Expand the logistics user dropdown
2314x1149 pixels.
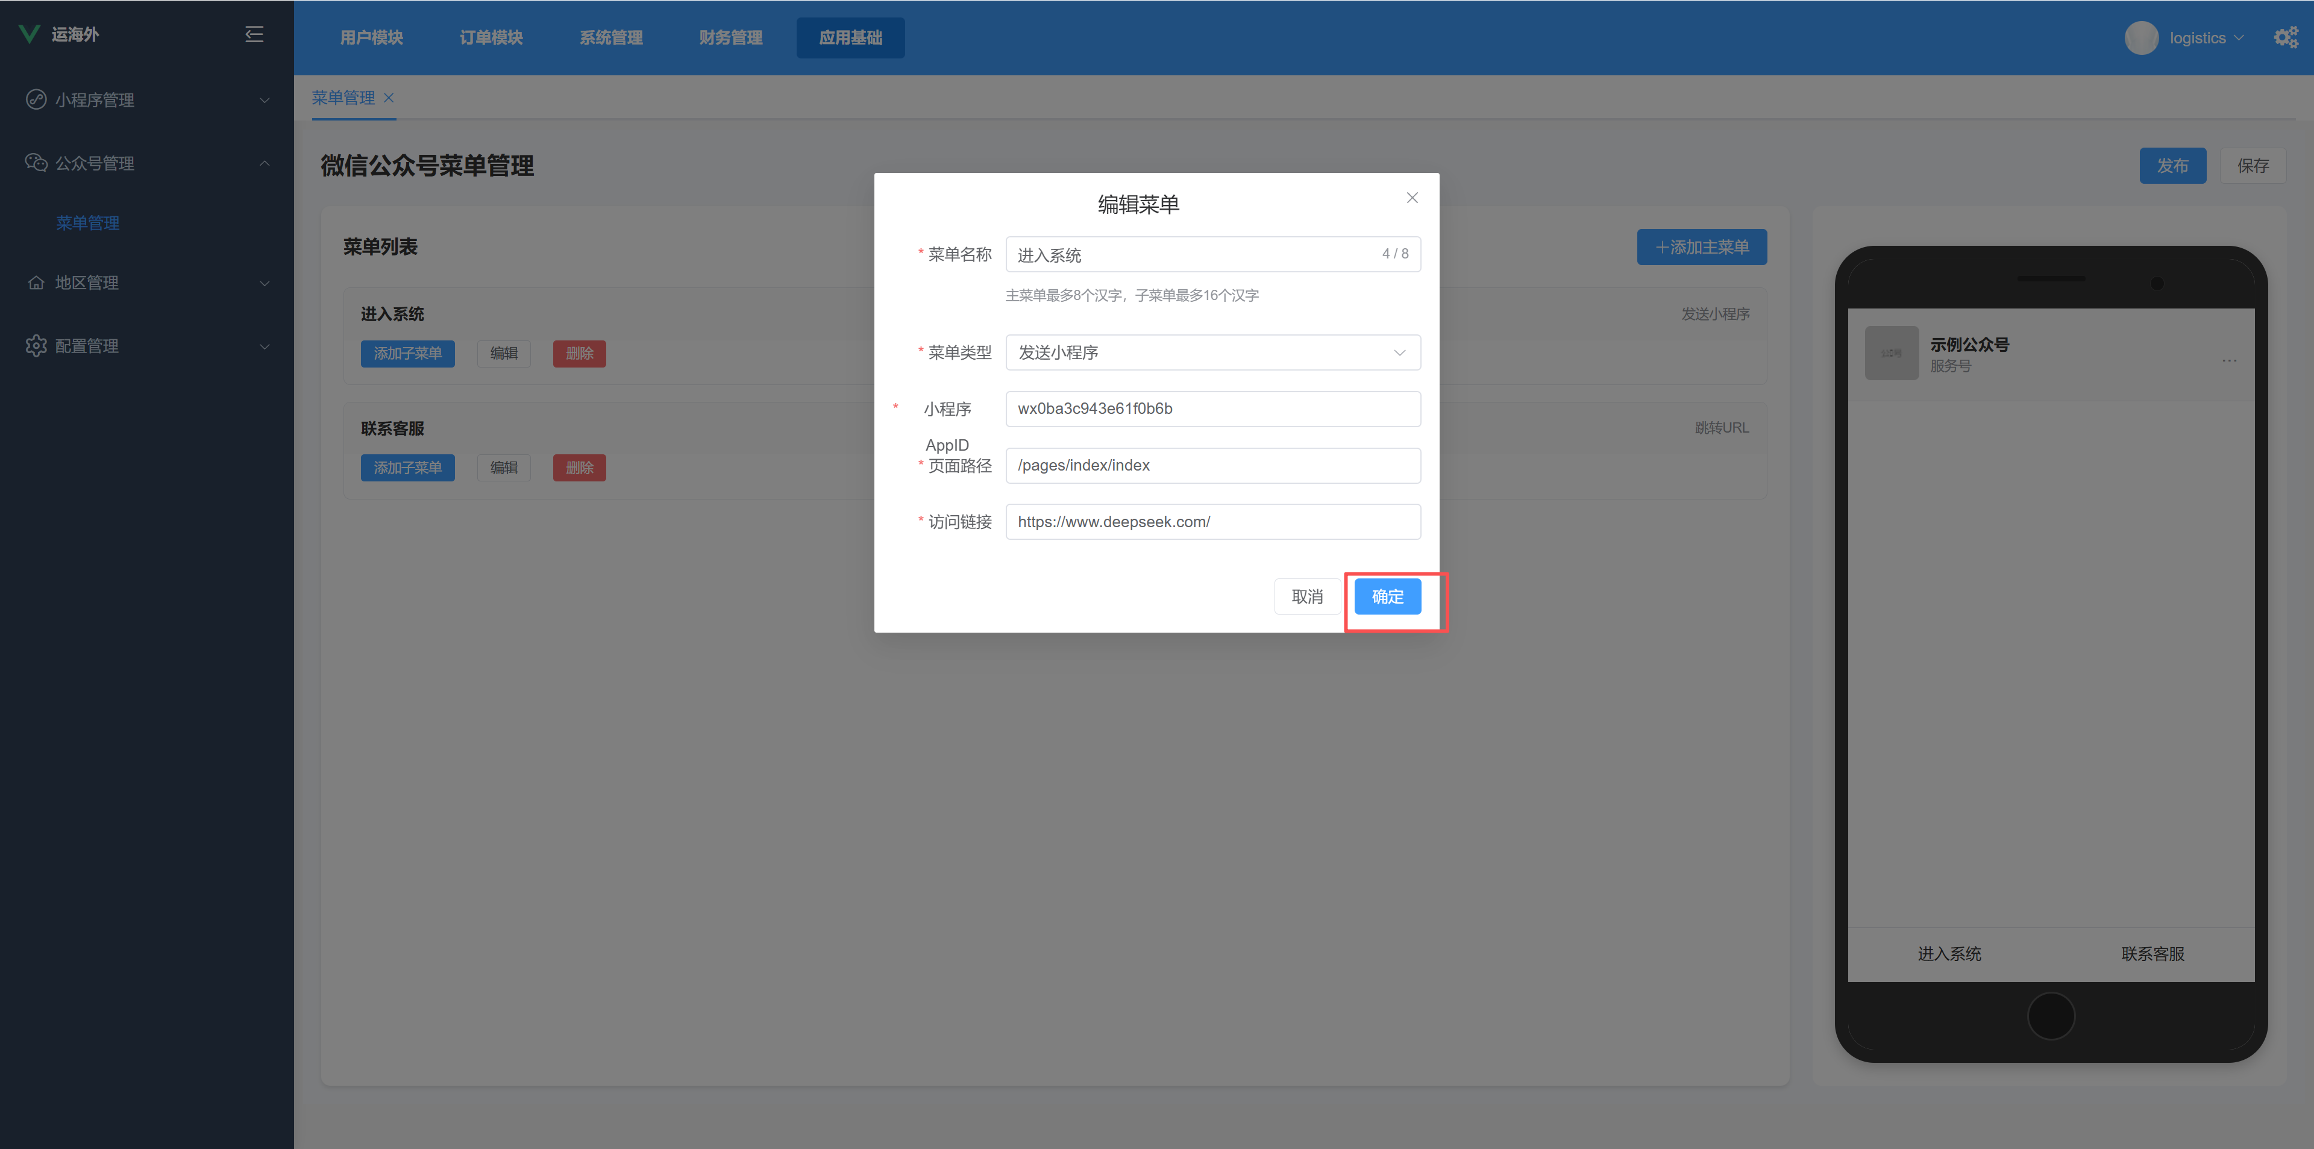coord(2206,38)
